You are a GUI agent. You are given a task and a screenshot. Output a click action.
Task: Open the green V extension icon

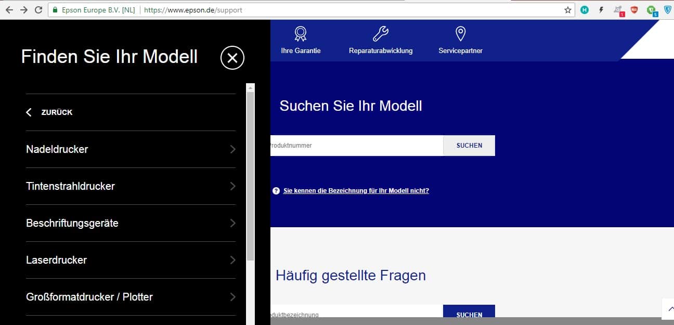tap(652, 10)
